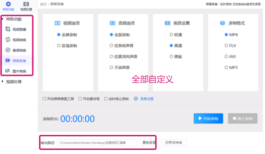
Task: Set recording format to MP4
Action: click(231, 35)
